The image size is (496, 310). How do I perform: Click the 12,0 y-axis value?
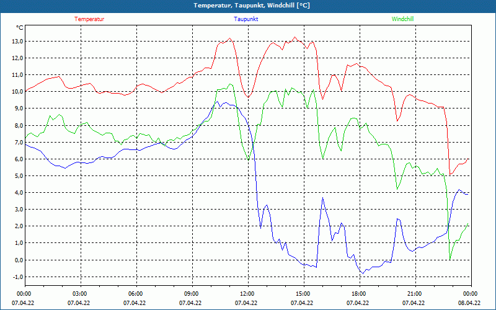click(x=17, y=58)
